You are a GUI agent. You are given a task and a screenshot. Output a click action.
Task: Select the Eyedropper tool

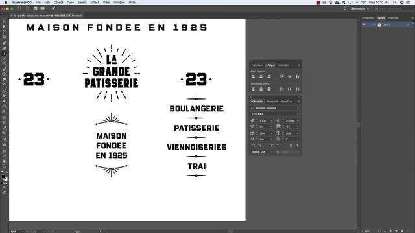5,128
